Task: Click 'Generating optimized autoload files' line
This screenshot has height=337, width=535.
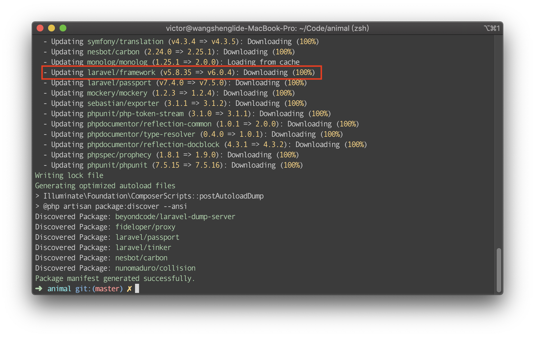Action: [105, 186]
